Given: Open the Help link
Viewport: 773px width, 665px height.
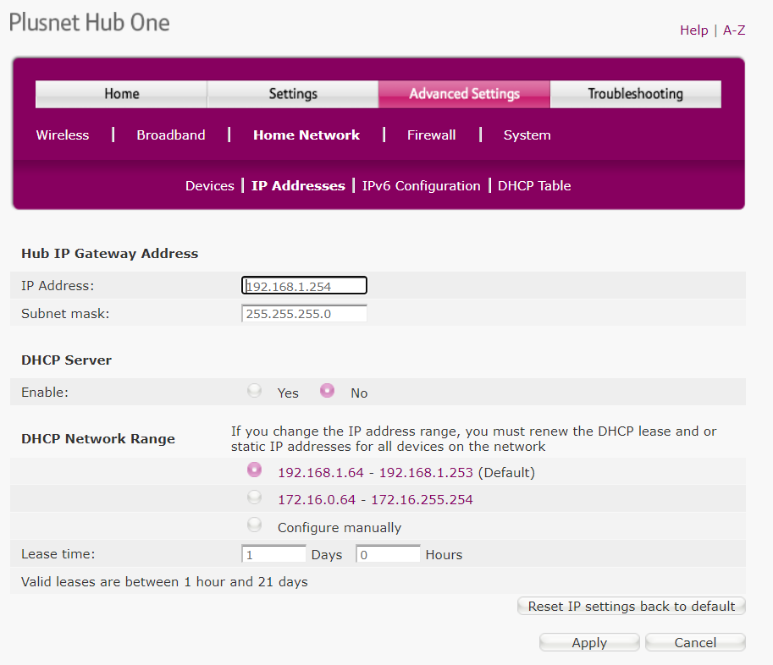Looking at the screenshot, I should [693, 30].
